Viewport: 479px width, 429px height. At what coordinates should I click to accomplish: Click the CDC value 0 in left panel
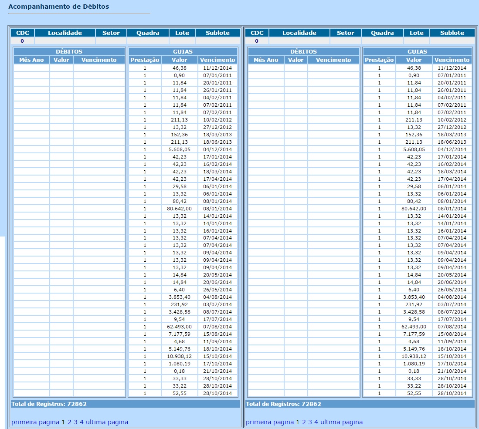pos(22,41)
